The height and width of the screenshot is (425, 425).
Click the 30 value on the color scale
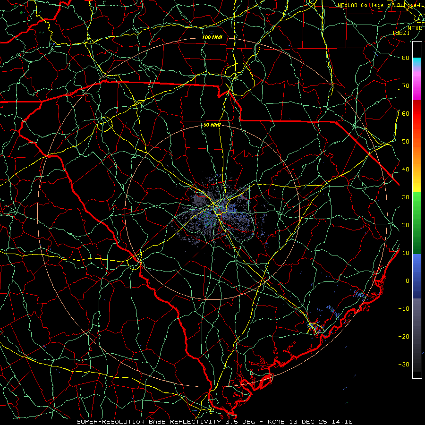(x=406, y=197)
